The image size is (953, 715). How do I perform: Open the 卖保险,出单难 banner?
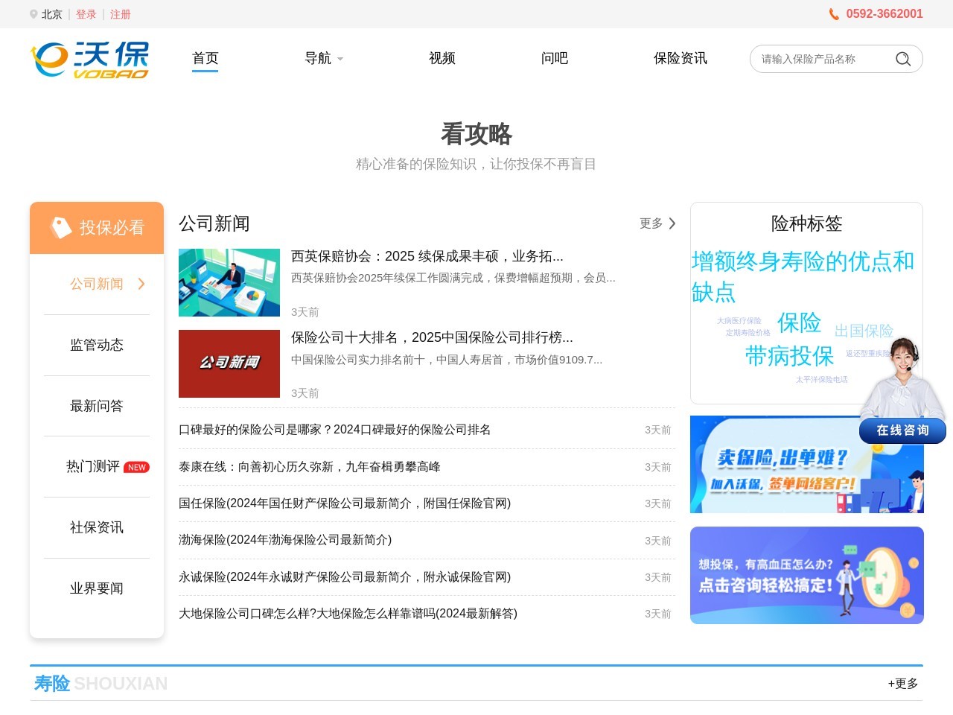coord(807,464)
